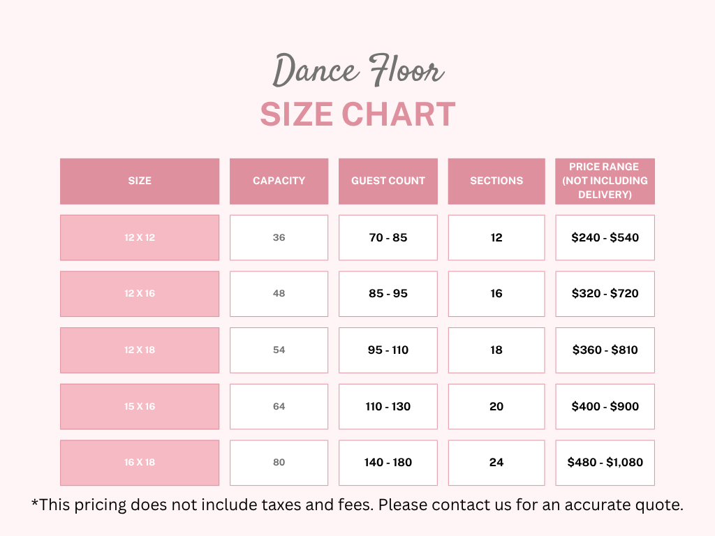Click the CAPACITY column header
The height and width of the screenshot is (536, 715).
click(279, 181)
